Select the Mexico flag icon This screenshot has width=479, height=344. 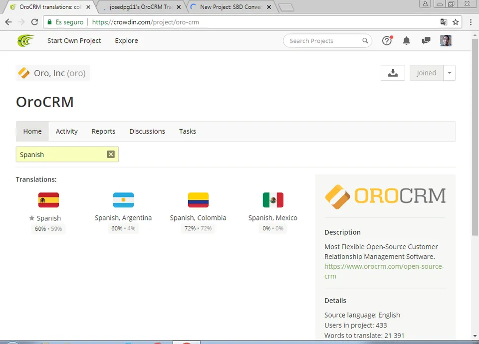[273, 200]
